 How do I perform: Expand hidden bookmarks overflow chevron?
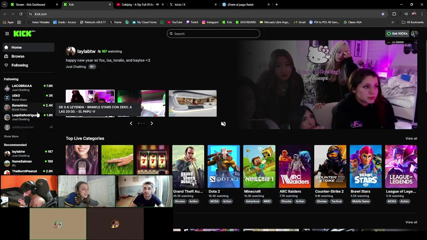[x=393, y=22]
